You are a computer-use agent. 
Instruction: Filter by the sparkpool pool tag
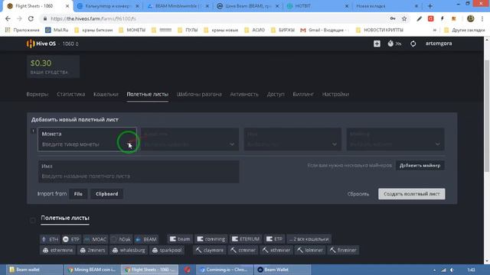(x=167, y=251)
